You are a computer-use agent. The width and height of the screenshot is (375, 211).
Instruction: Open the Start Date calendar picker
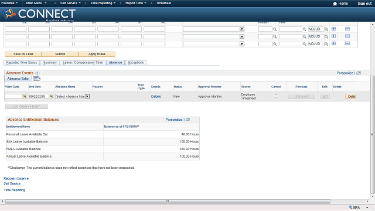[x=25, y=96]
